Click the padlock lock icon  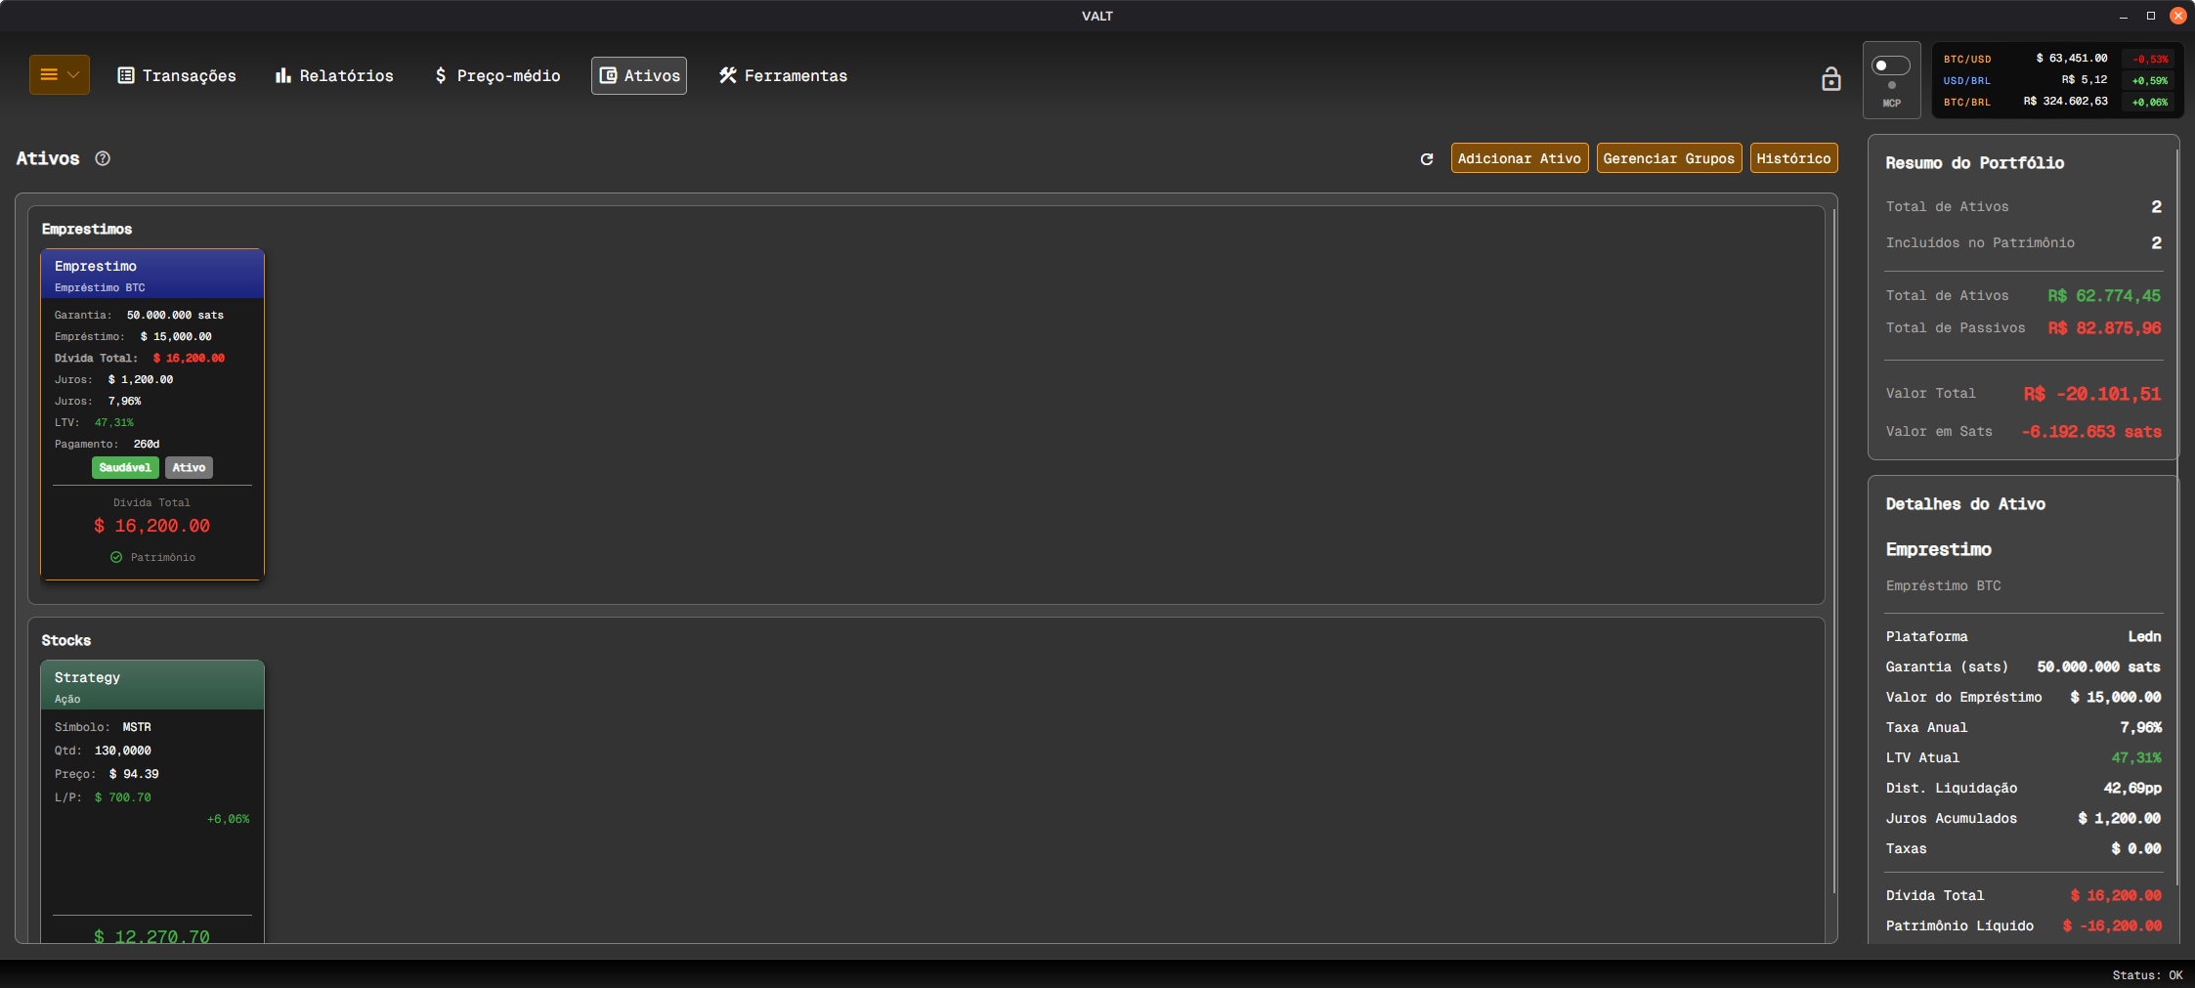[x=1831, y=79]
